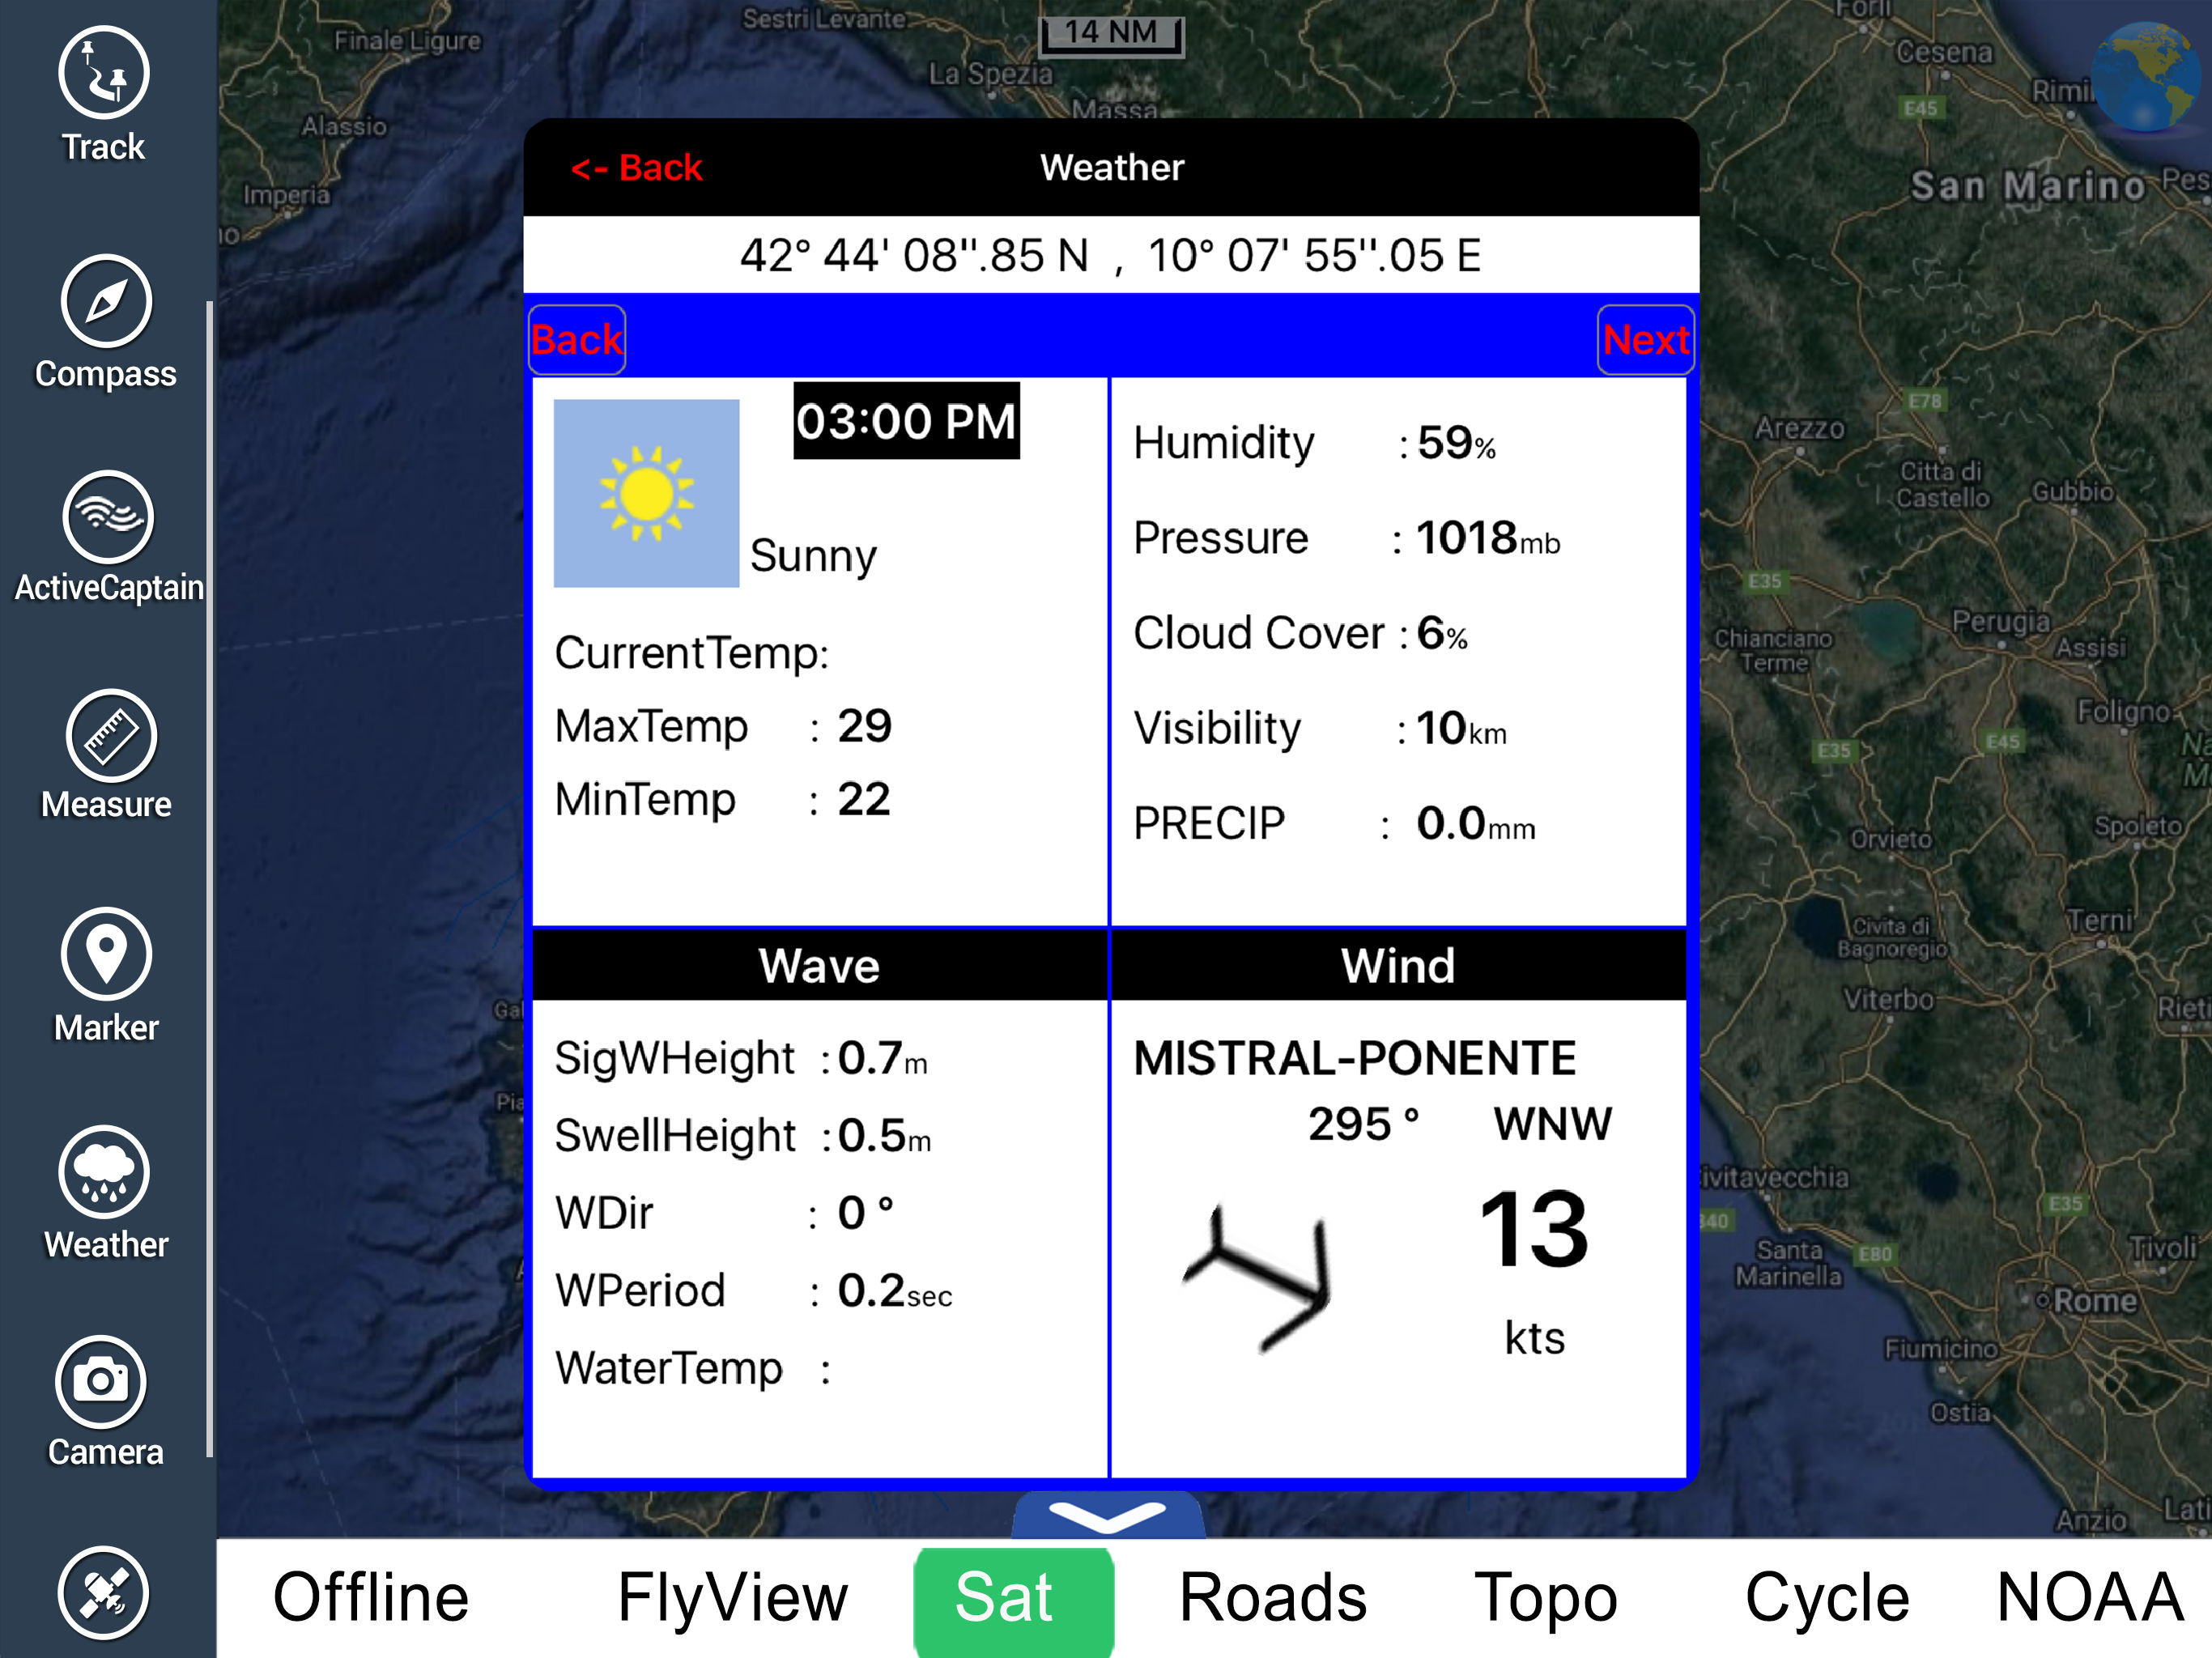The width and height of the screenshot is (2212, 1658).
Task: Choose the Topo map layer
Action: [x=1545, y=1597]
